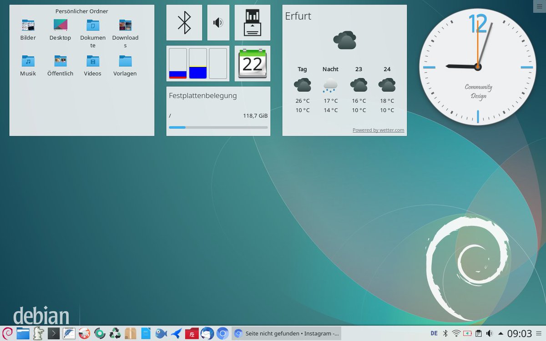Screen dimensions: 546x341
Task: Launch FileZilla from the taskbar
Action: coord(192,333)
